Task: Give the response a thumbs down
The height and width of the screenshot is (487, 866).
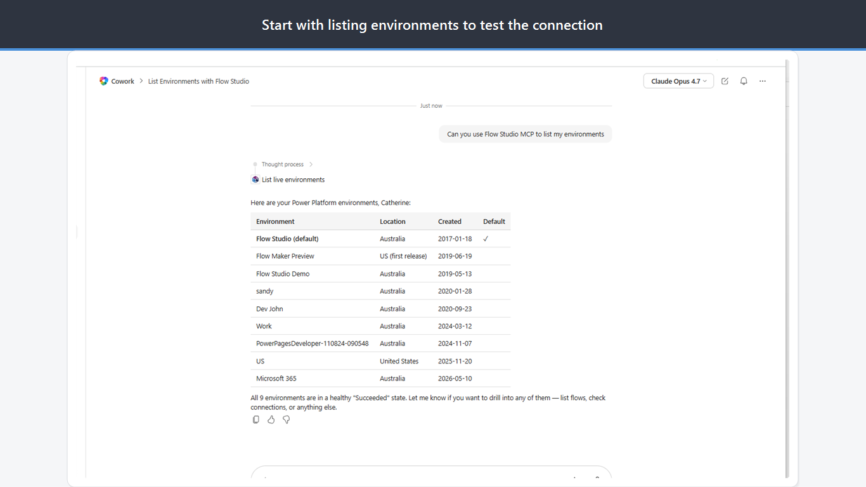Action: 287,420
